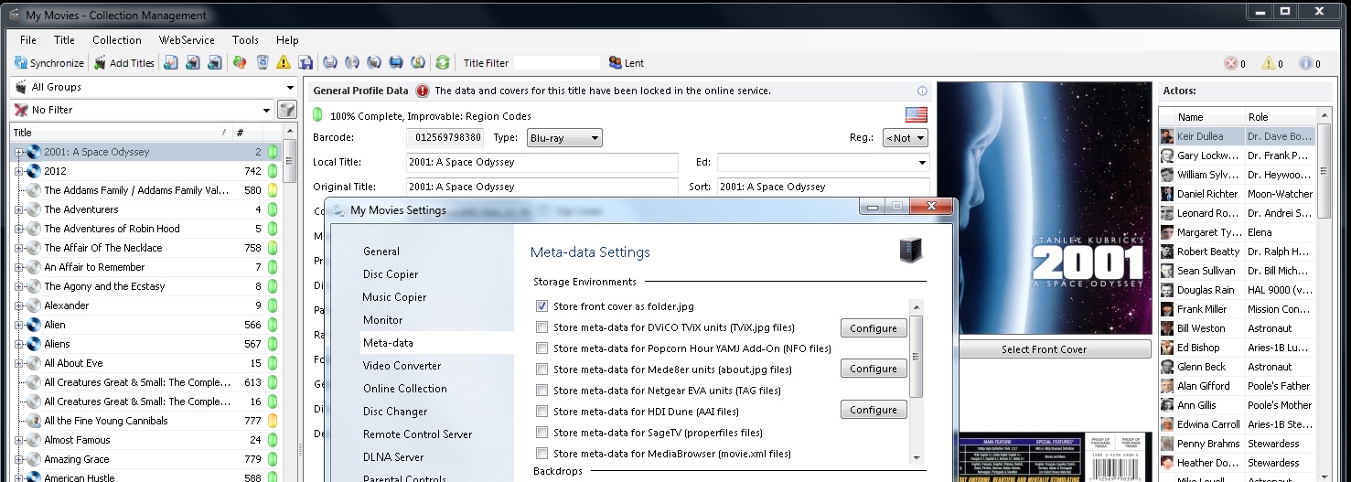
Task: Open the Tools menu
Action: [x=245, y=40]
